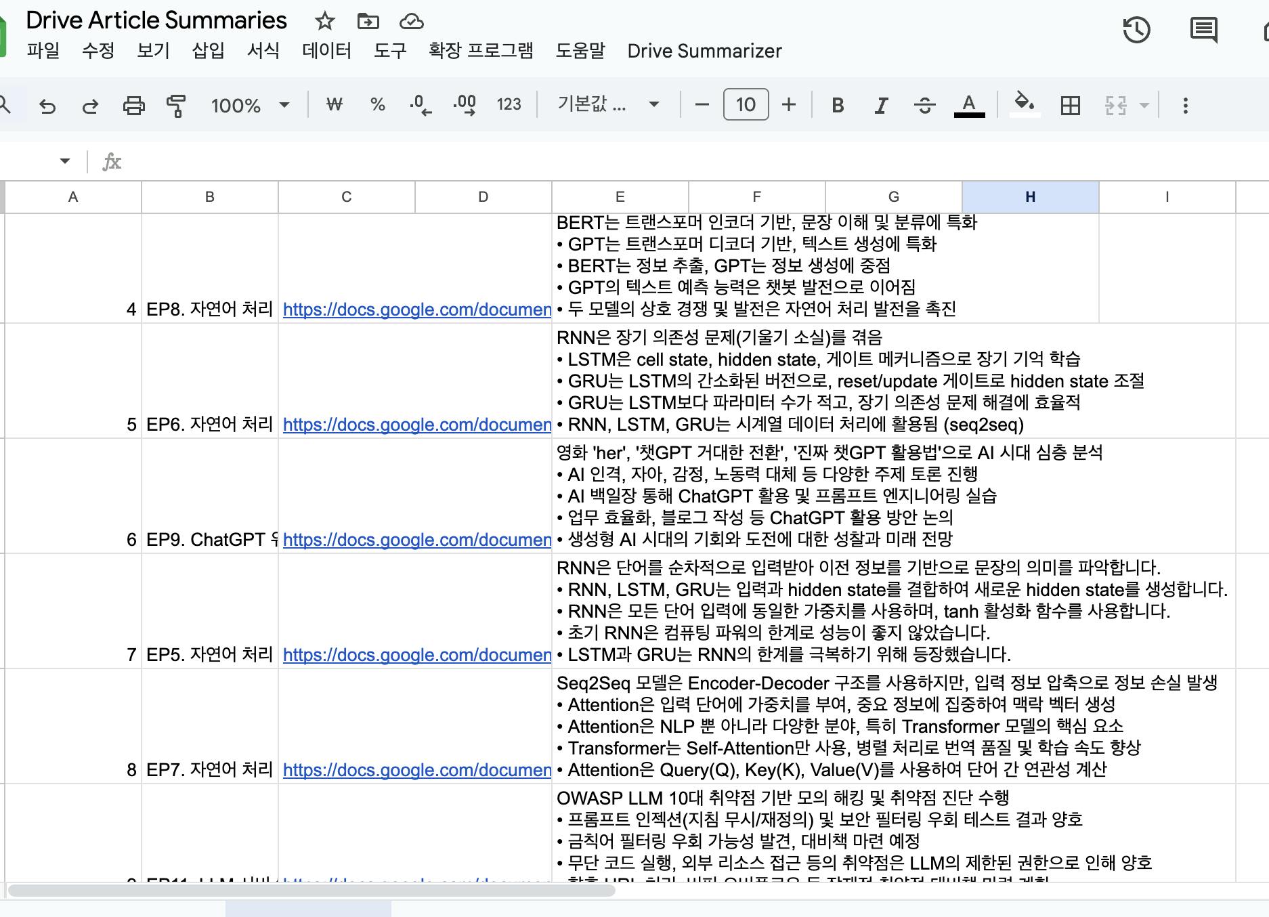Toggle italic formatting
1269x917 pixels.
coord(881,106)
